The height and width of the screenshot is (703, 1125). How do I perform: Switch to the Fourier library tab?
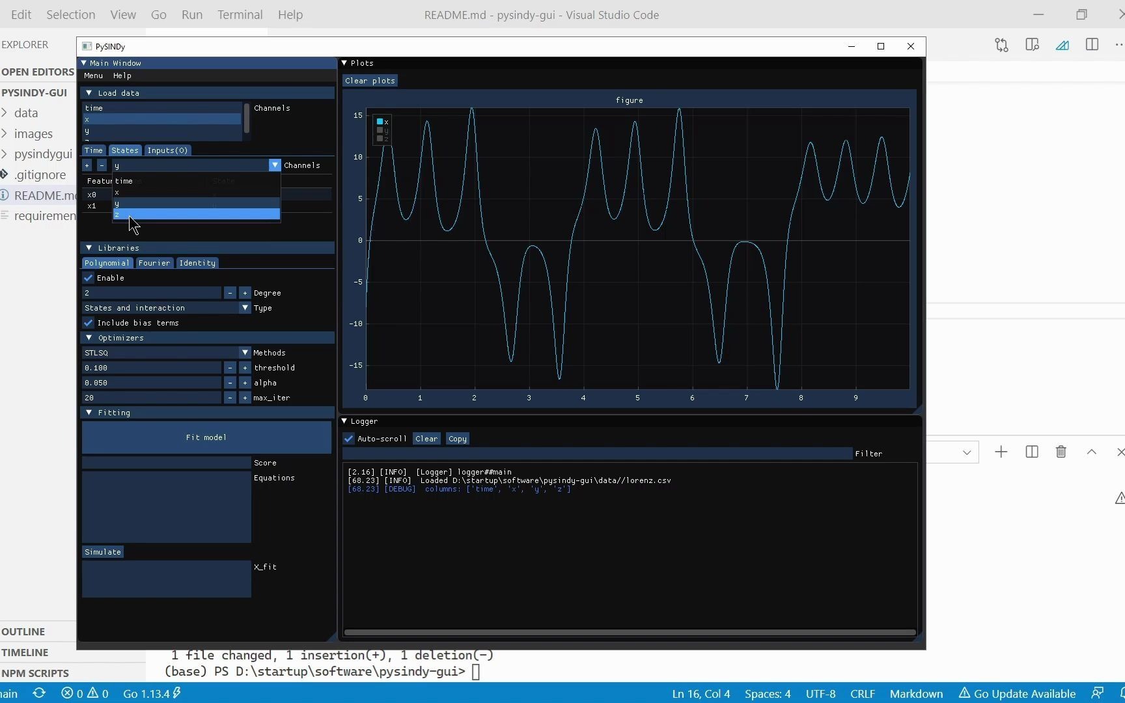click(x=154, y=263)
